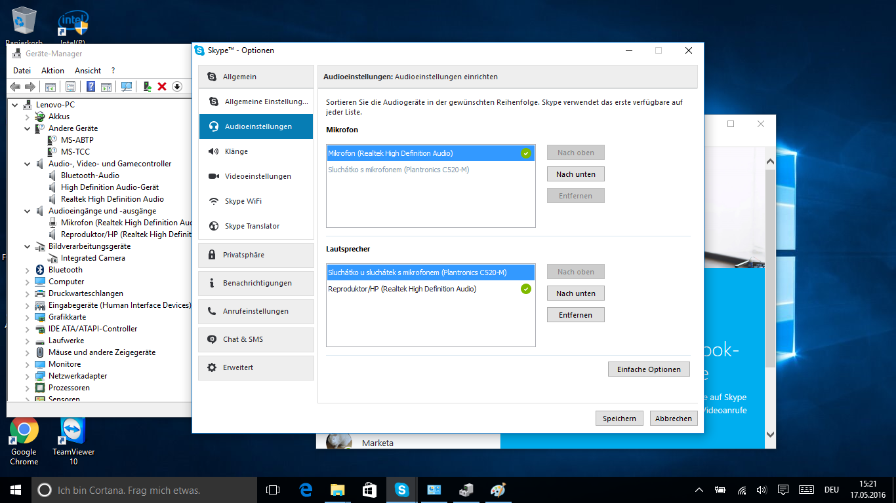Expand the Bluetooth node in device tree
The height and width of the screenshot is (503, 896).
(x=27, y=270)
